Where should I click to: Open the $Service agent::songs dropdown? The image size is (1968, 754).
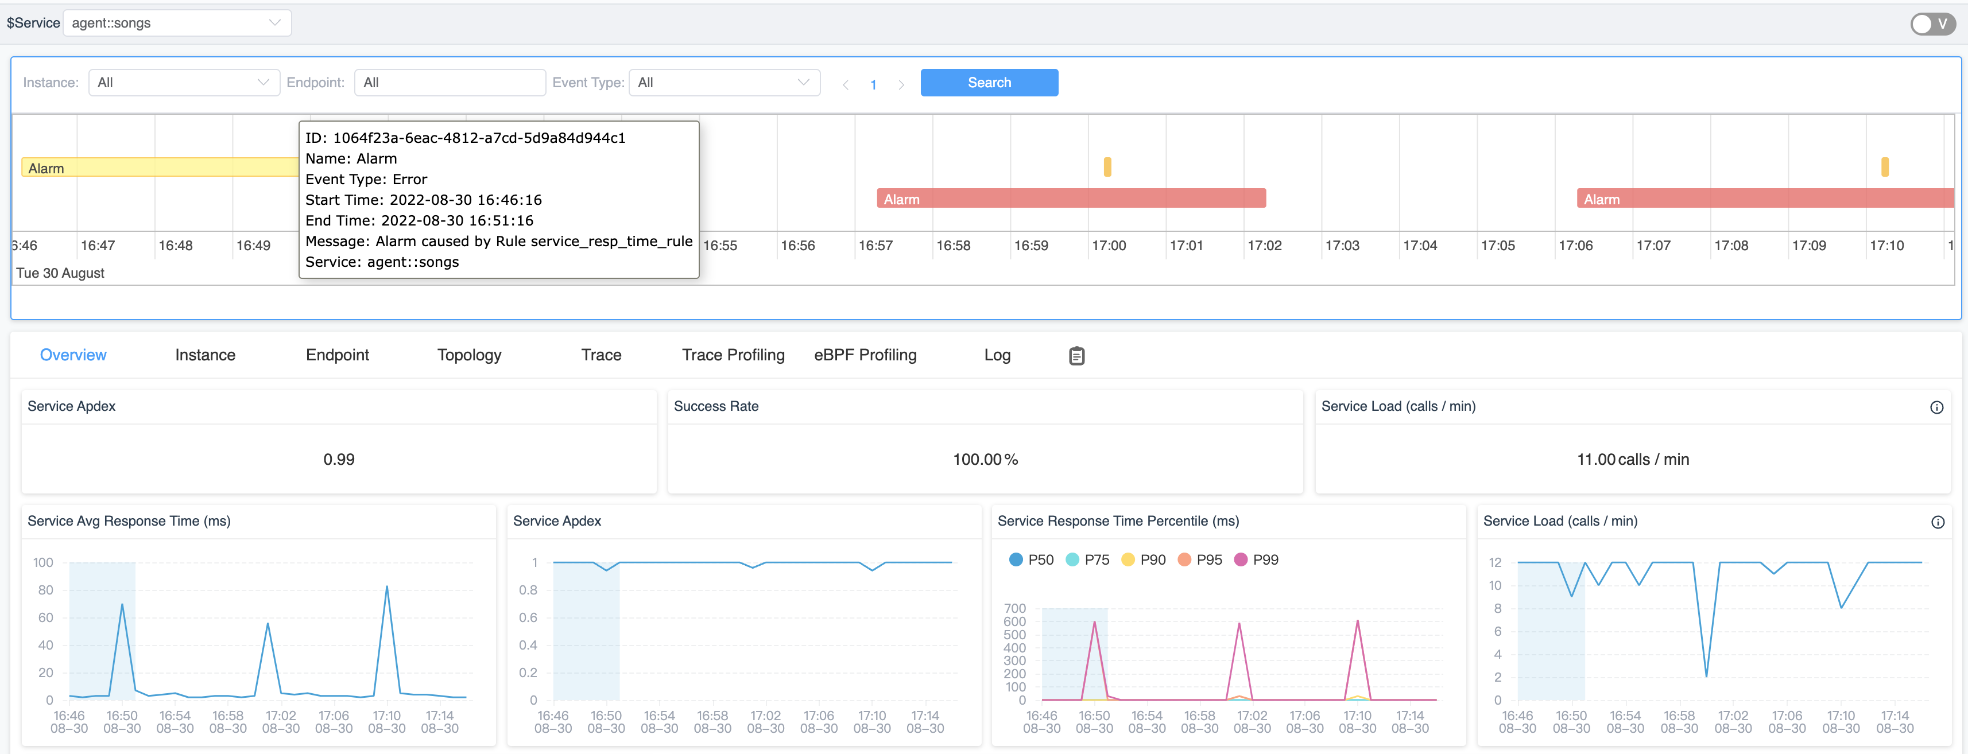176,23
